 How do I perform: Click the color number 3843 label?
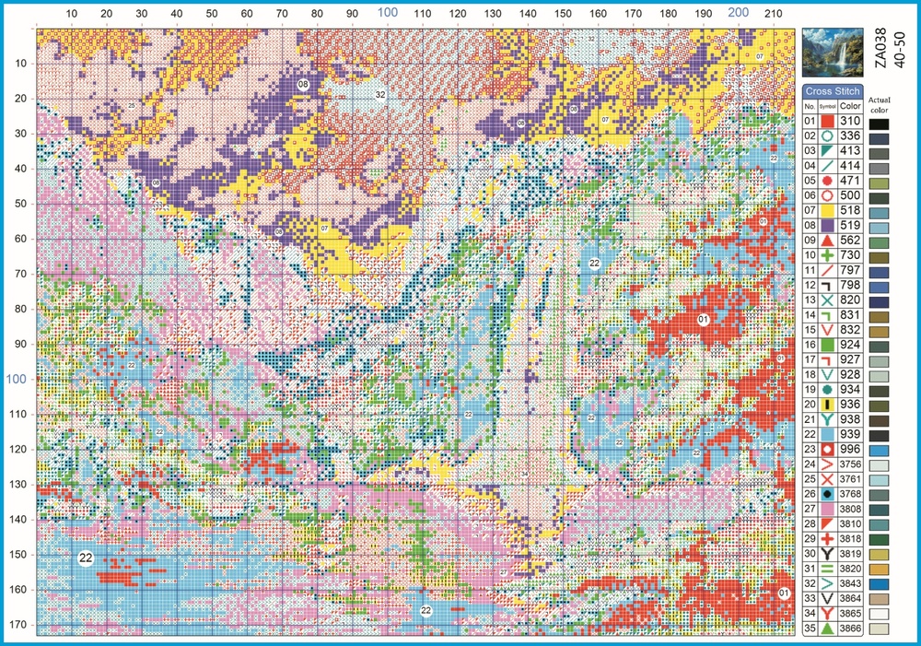(850, 583)
